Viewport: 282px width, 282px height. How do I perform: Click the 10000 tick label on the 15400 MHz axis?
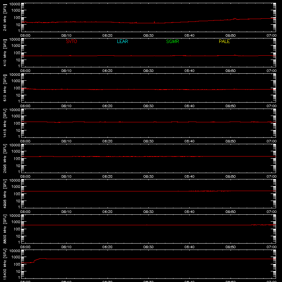point(15,251)
